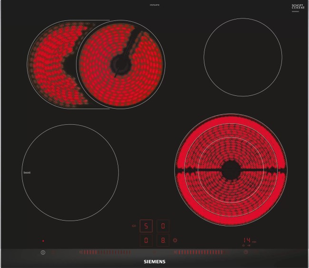Image resolution: width=309 pixels, height=268 pixels.
Task: Tap the boost label on left zone
Action: point(27,172)
